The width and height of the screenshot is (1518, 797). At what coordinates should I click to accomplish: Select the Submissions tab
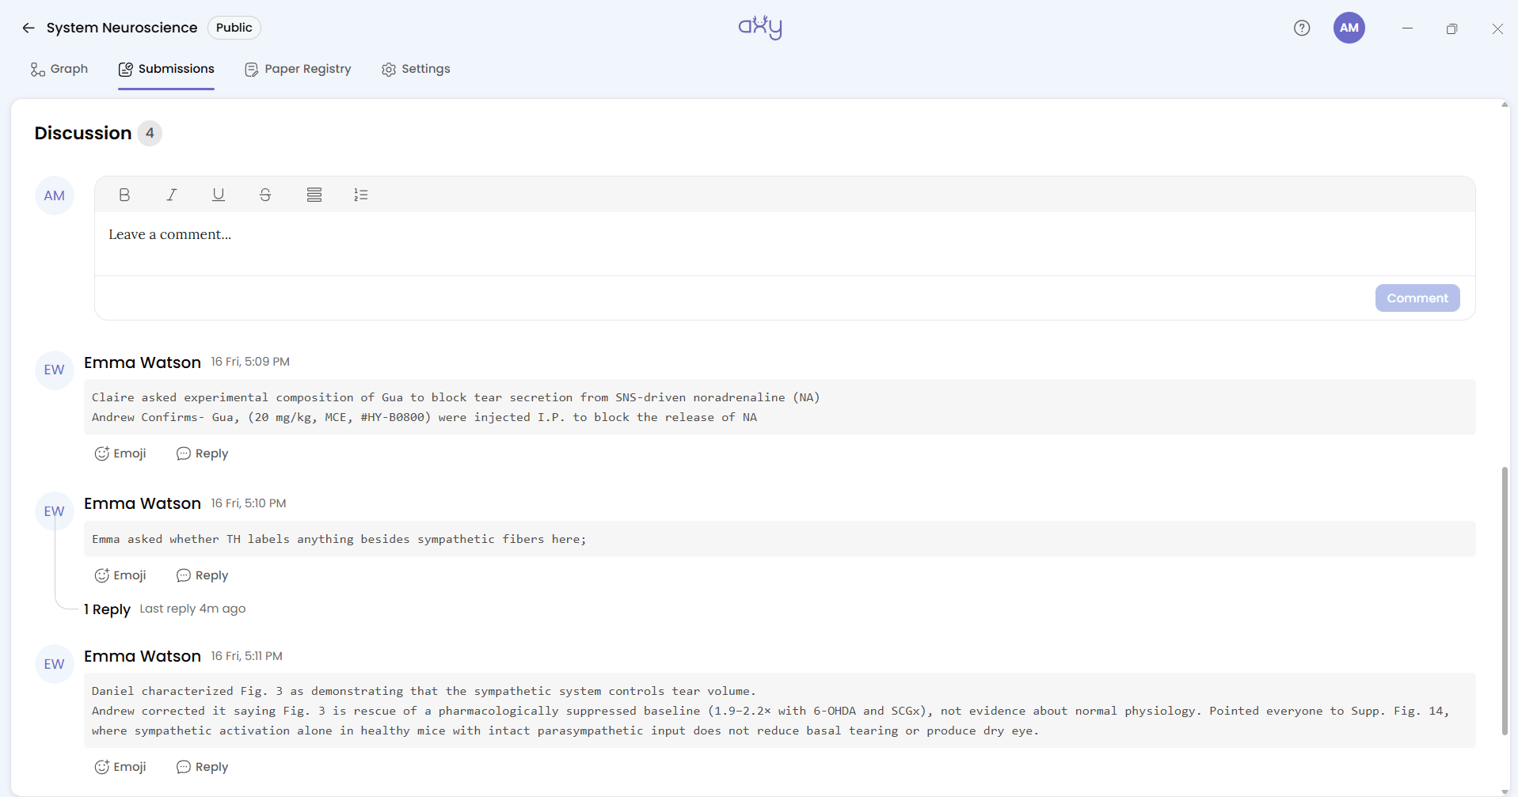166,69
